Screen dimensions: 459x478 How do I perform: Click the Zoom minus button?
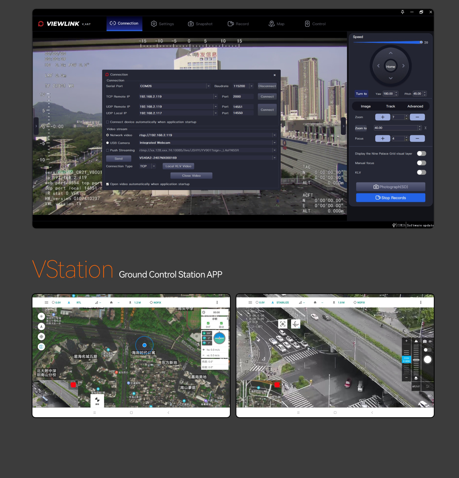click(417, 117)
